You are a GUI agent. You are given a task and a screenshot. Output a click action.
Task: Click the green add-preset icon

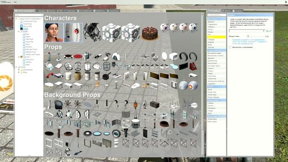pos(267,31)
